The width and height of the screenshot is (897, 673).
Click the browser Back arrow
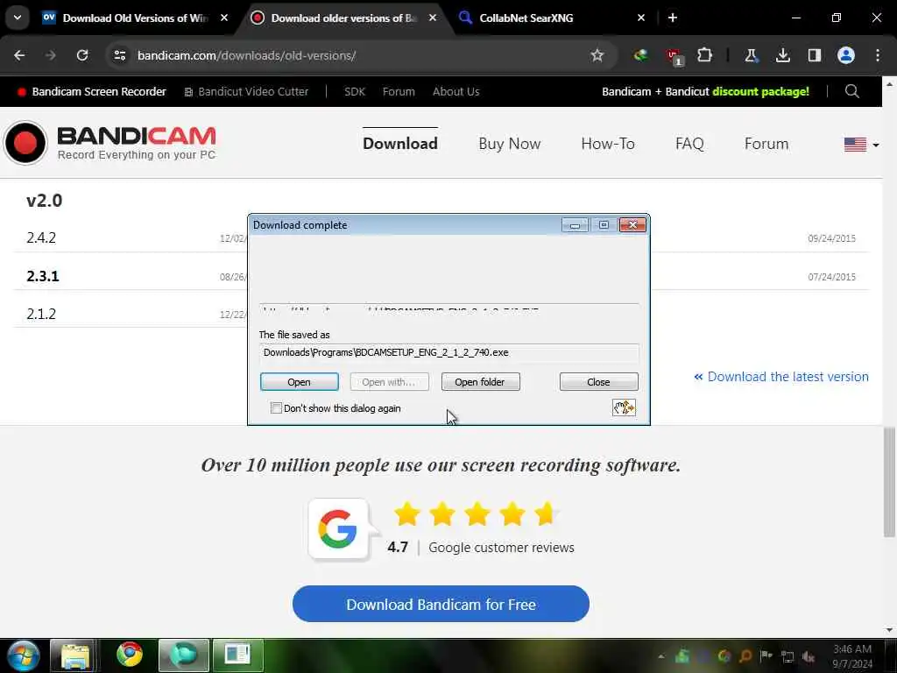pos(19,55)
